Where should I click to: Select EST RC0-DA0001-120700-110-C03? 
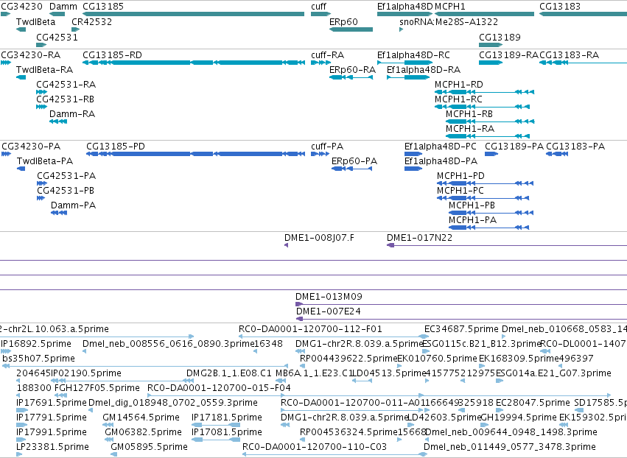[315, 447]
